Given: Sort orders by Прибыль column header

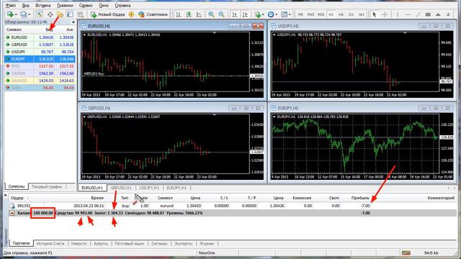Looking at the screenshot, I should tap(360, 198).
